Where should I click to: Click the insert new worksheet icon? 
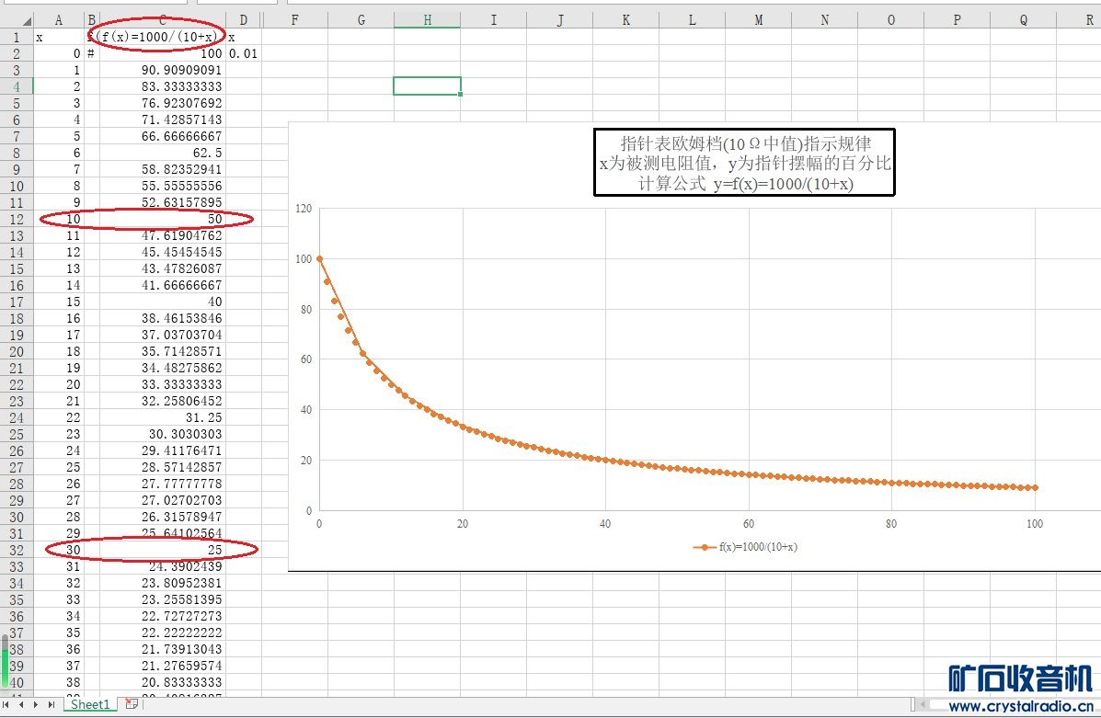pyautogui.click(x=132, y=704)
